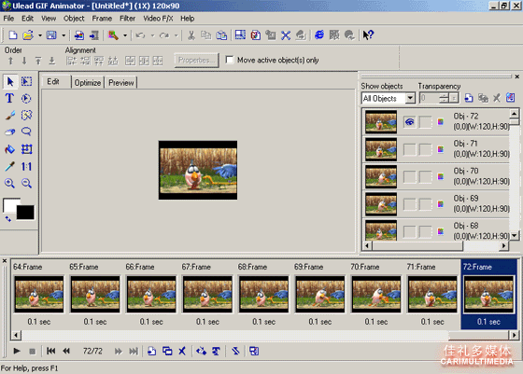Select the Fill bucket tool
Image resolution: width=523 pixels, height=374 pixels.
click(x=10, y=149)
